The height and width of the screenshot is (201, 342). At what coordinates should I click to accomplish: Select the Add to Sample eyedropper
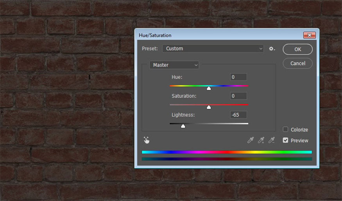click(261, 140)
